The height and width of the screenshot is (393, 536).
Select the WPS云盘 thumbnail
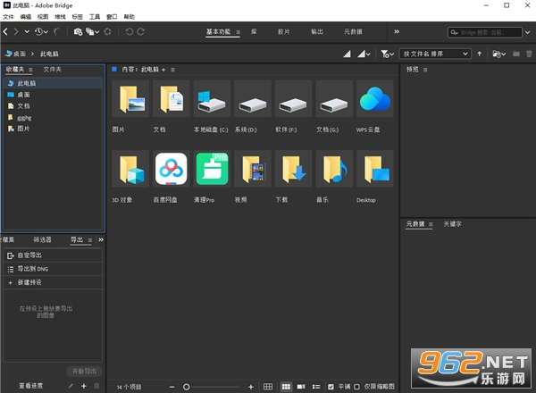coord(375,99)
